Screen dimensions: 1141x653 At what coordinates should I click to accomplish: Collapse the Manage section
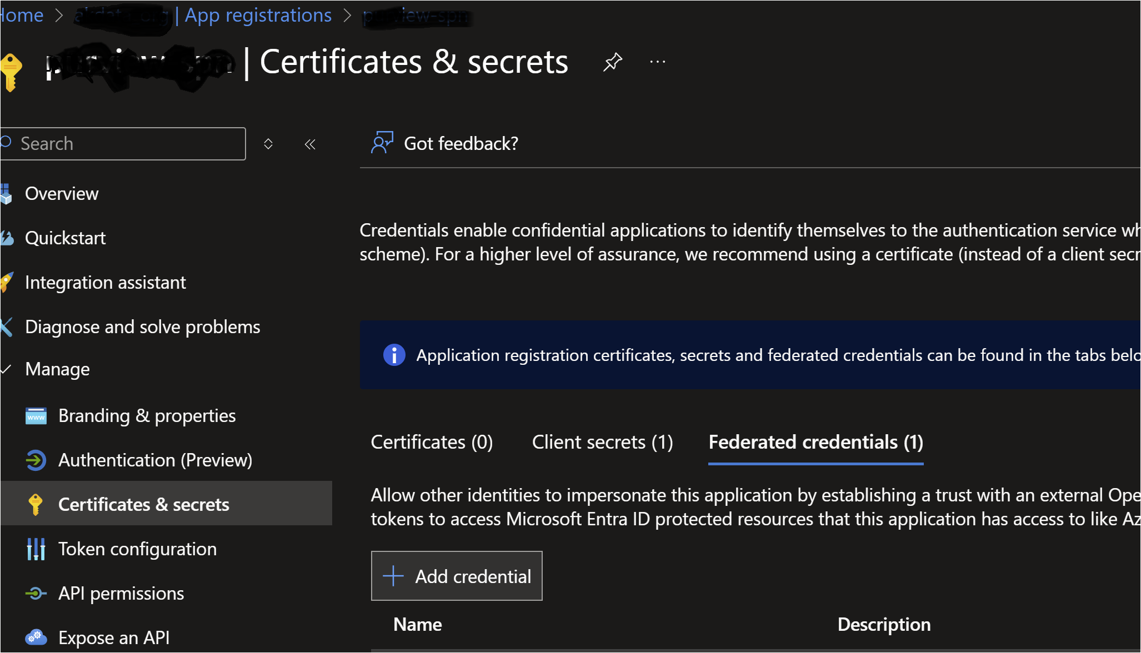57,369
